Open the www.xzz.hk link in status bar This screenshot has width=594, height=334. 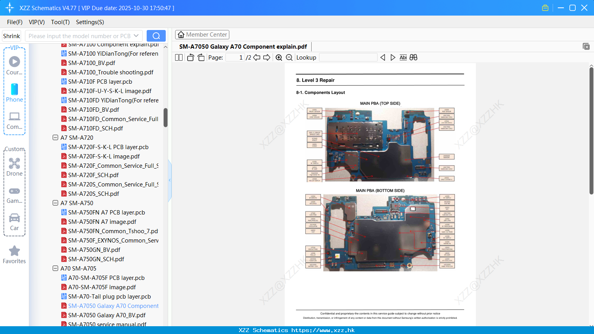(323, 330)
